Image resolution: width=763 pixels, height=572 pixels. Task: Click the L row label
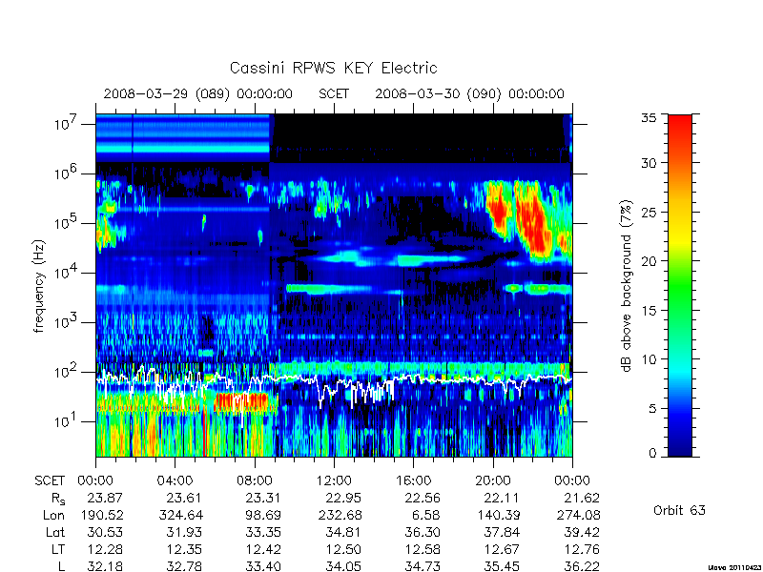tap(61, 566)
